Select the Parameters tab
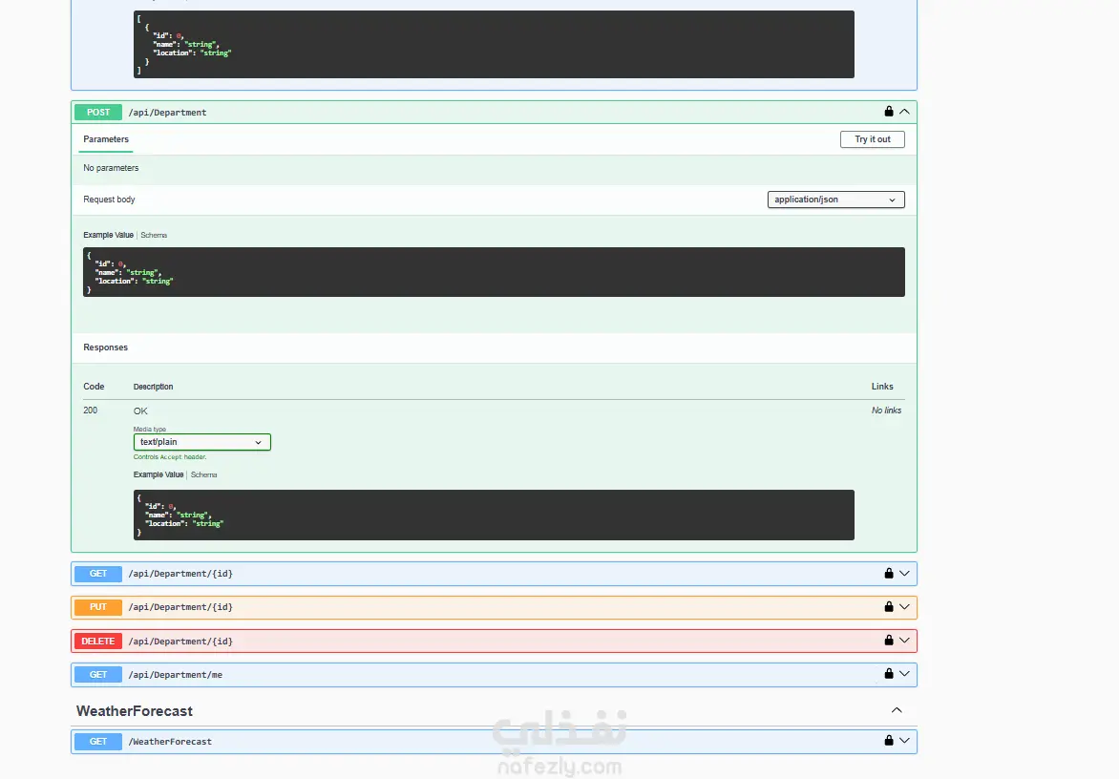The image size is (1119, 779). coord(106,139)
